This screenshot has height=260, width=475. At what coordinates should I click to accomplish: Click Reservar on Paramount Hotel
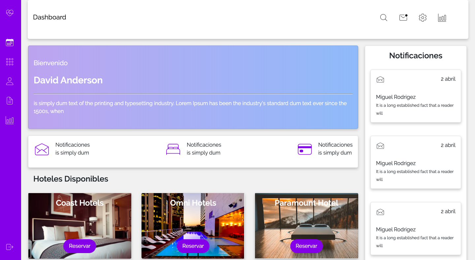click(x=306, y=246)
